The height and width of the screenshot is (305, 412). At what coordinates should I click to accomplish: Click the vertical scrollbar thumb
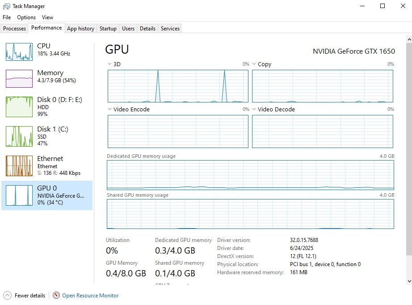pos(409,149)
